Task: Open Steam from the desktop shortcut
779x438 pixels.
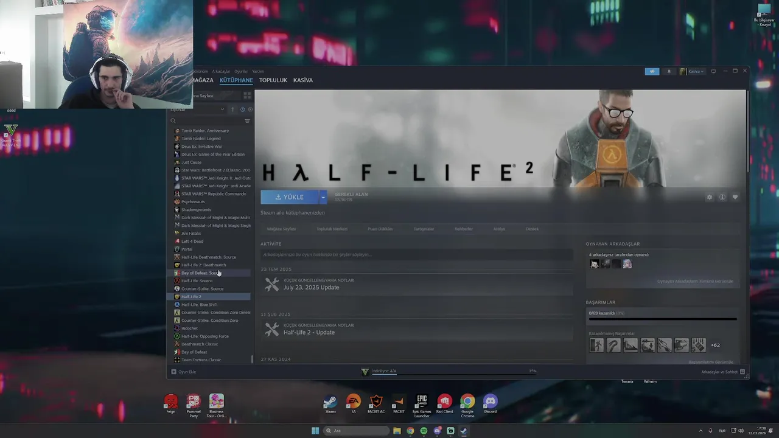Action: click(x=330, y=405)
